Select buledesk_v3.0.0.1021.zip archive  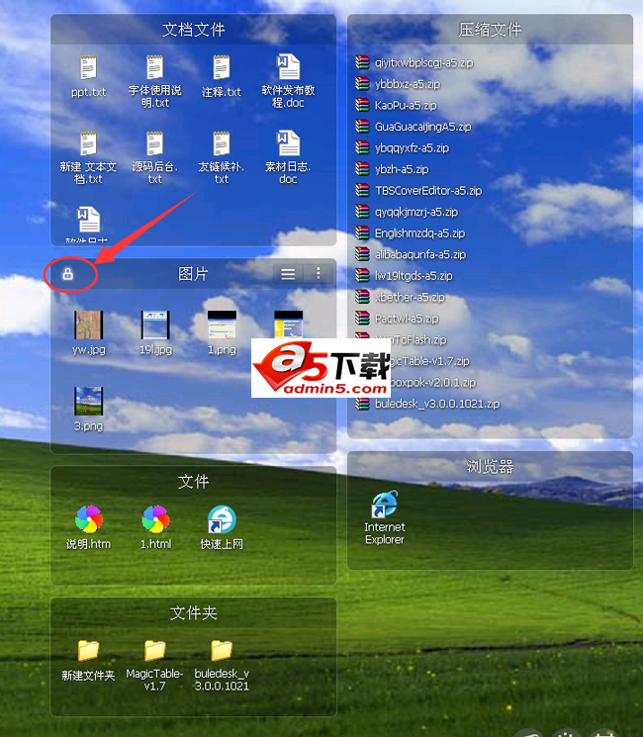(427, 404)
